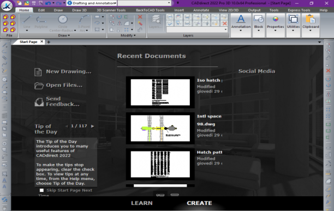Open the CADdirect application menu logo button

[7, 6]
